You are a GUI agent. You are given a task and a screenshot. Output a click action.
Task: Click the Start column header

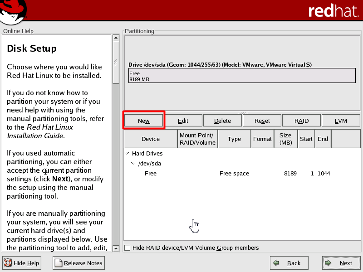[x=306, y=139]
